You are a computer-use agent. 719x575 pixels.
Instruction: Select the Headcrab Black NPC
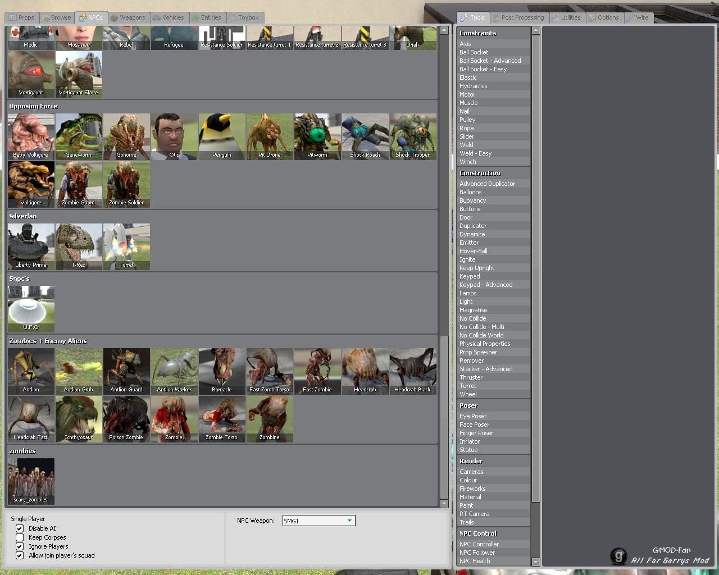(413, 372)
